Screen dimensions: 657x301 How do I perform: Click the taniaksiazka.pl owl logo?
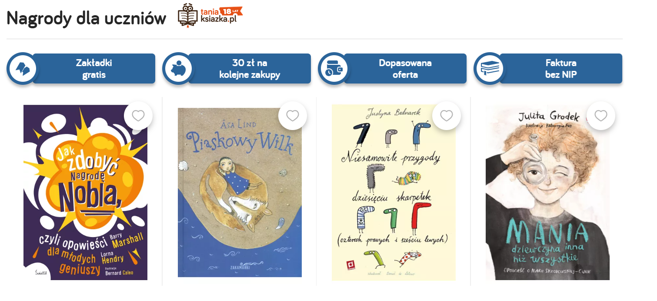click(x=188, y=15)
